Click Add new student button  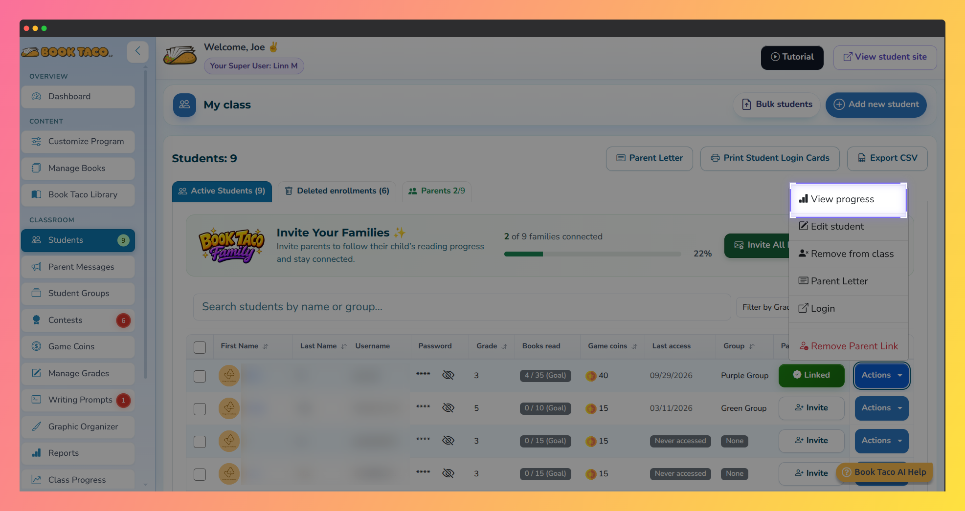tap(876, 105)
